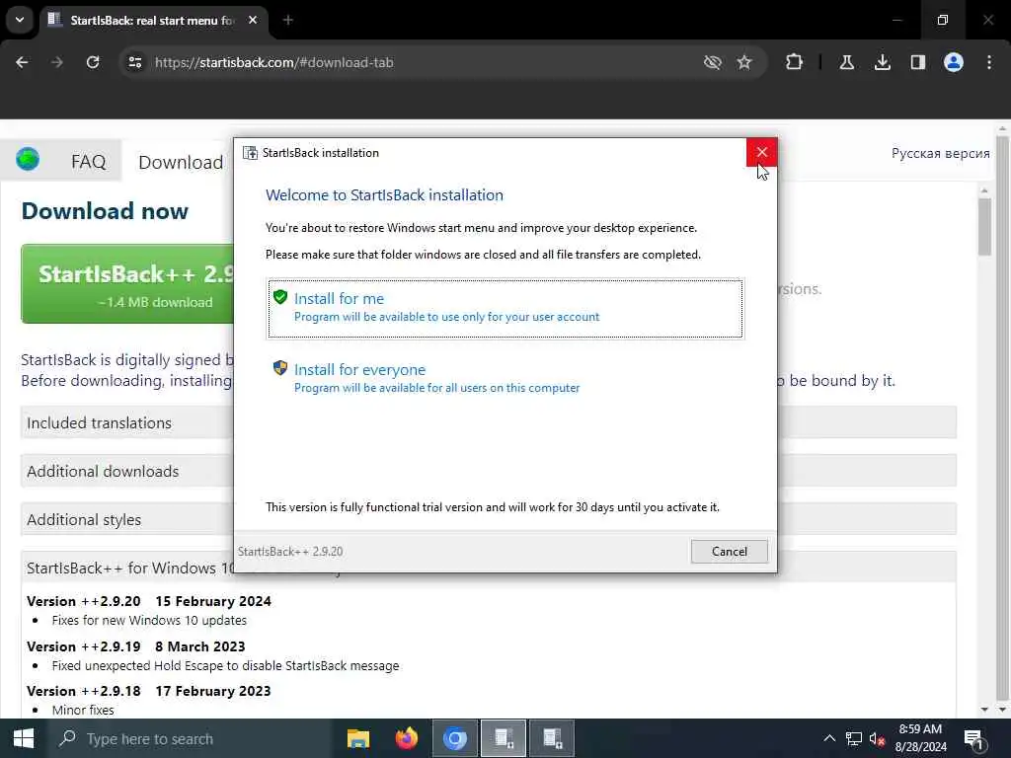
Task: Open the Windows Start button
Action: [24, 738]
